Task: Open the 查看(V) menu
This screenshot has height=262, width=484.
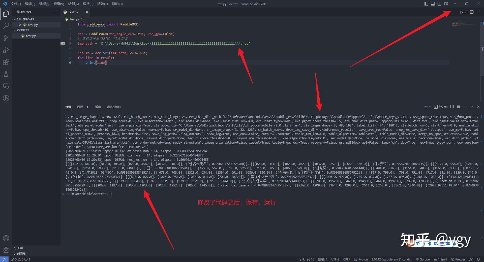Action: click(x=59, y=4)
